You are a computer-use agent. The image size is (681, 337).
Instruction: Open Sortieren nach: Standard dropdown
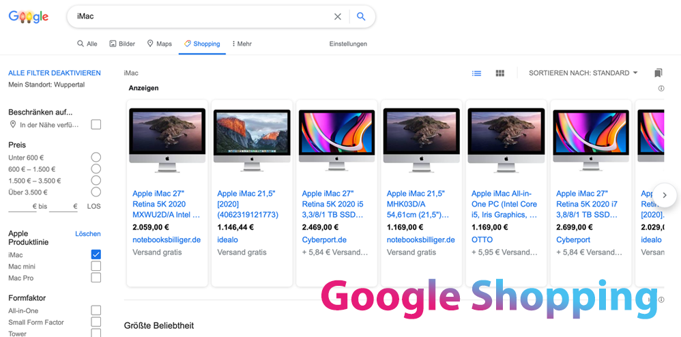pyautogui.click(x=583, y=73)
